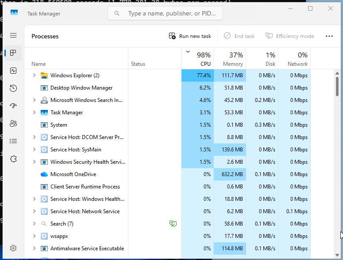Image resolution: width=343 pixels, height=260 pixels.
Task: Click the Run new task button
Action: point(190,36)
